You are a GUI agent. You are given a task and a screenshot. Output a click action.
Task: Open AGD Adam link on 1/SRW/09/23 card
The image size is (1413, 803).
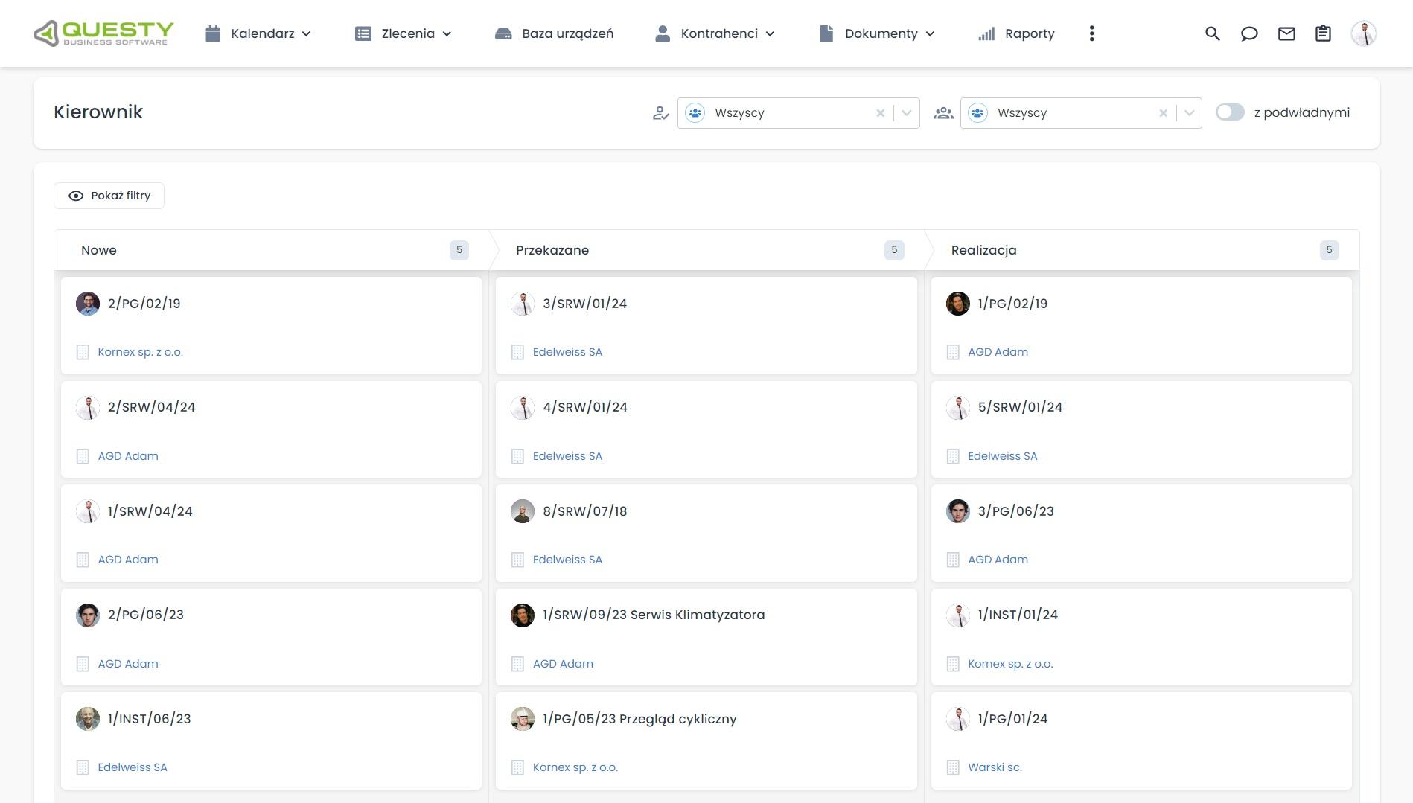coord(563,664)
